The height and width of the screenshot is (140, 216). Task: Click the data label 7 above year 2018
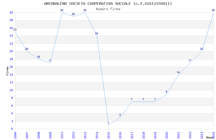(x=143, y=99)
